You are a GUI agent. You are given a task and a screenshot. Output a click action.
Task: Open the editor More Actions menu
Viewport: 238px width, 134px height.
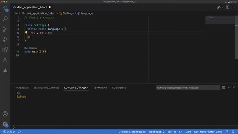coord(233,7)
